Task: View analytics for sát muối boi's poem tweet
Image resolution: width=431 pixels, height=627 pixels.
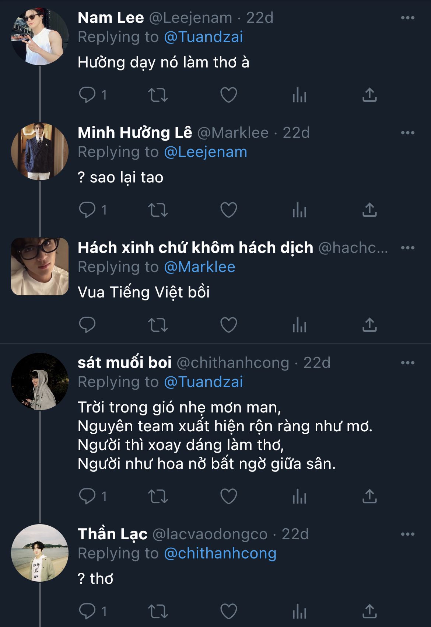Action: pos(299,496)
